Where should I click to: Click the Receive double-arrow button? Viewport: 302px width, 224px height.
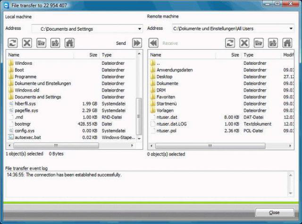click(153, 43)
